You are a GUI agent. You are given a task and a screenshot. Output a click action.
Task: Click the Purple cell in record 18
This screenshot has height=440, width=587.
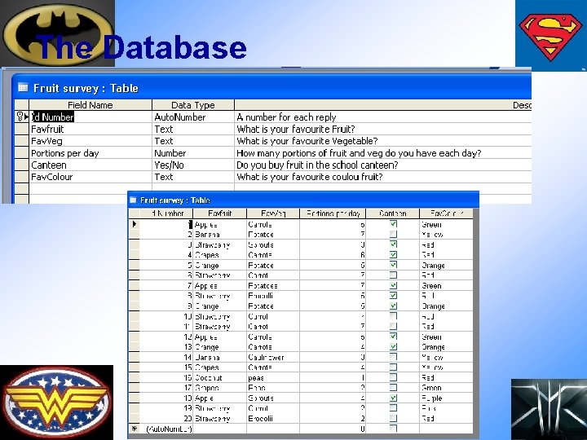click(x=446, y=398)
